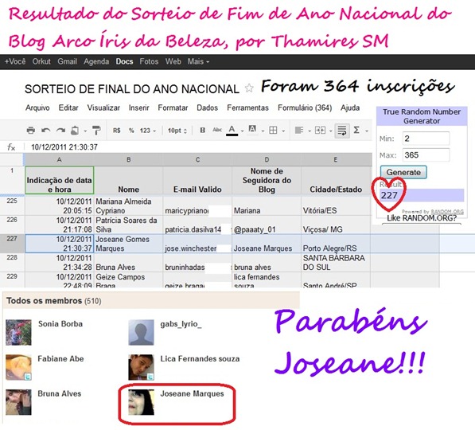Click the cell 'Vitória/ES'
The height and width of the screenshot is (430, 475).
coord(336,206)
